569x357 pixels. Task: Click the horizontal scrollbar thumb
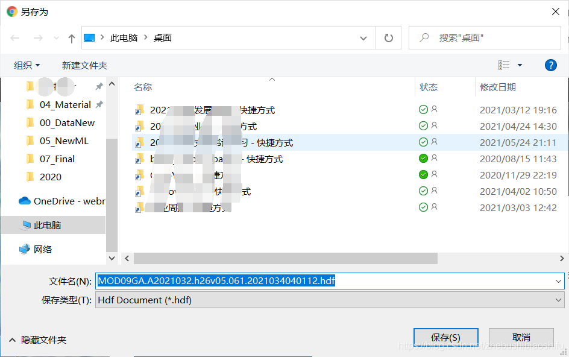click(286, 258)
